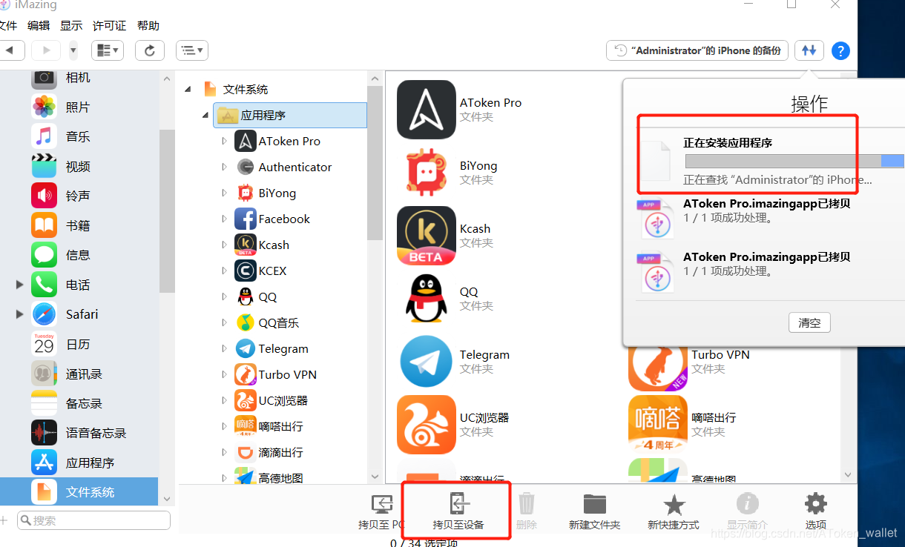The image size is (905, 547).
Task: Click New Folder (新建文件夹) button
Action: (x=594, y=511)
